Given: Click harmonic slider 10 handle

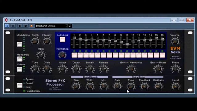Looking at the screenshot, I should pyautogui.click(x=127, y=44).
